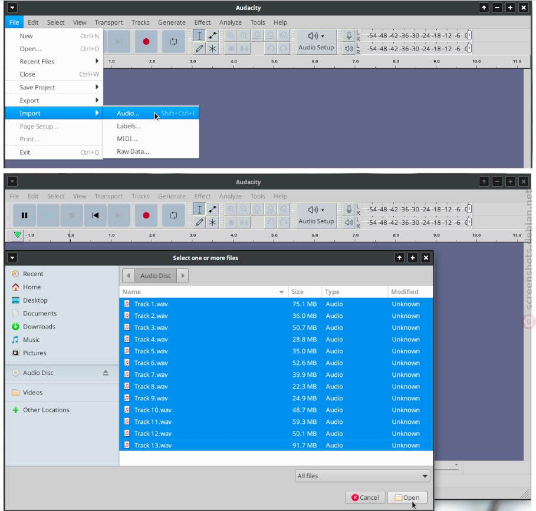
Task: Trim audio outside selection in upper window
Action: tap(231, 49)
